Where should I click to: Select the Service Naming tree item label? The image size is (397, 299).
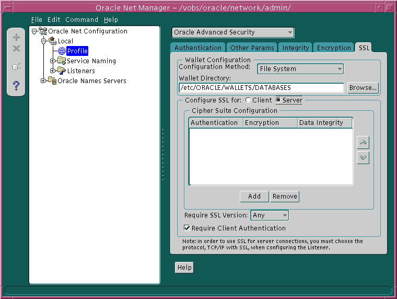click(91, 61)
